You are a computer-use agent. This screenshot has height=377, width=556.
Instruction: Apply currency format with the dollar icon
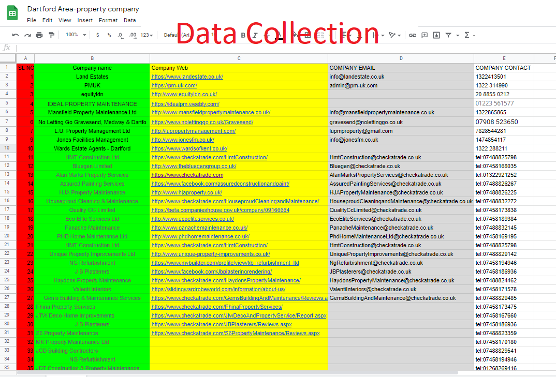(97, 35)
